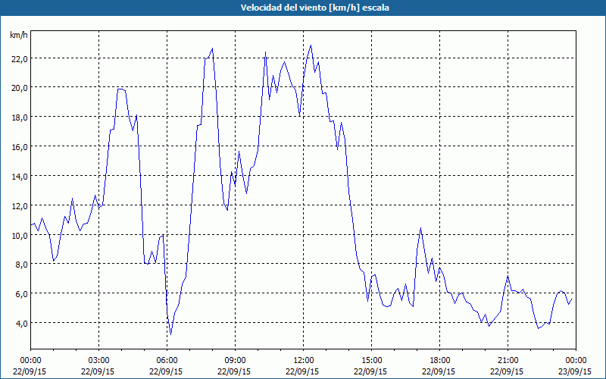Click the chart title 'Velocidad del viento [km/h] escala'
The image size is (606, 379).
(x=314, y=8)
